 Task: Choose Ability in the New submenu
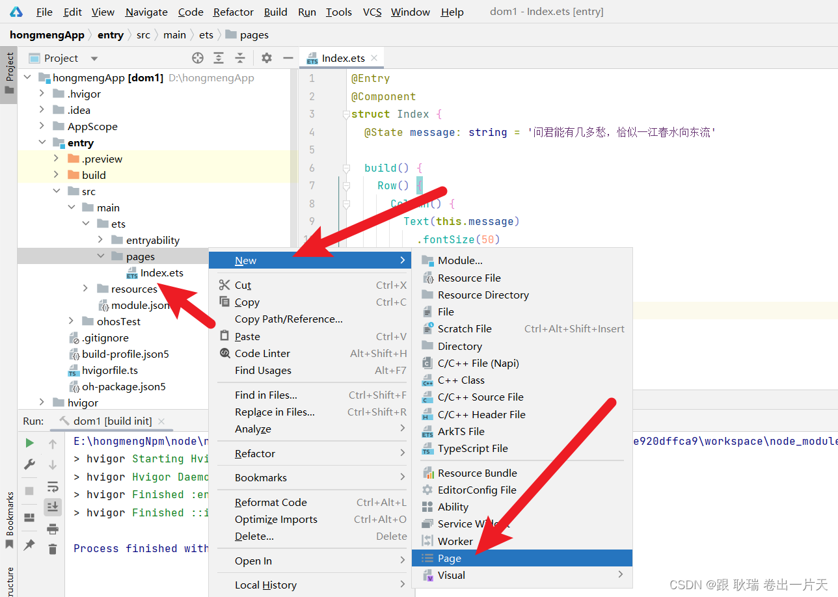(x=522, y=507)
